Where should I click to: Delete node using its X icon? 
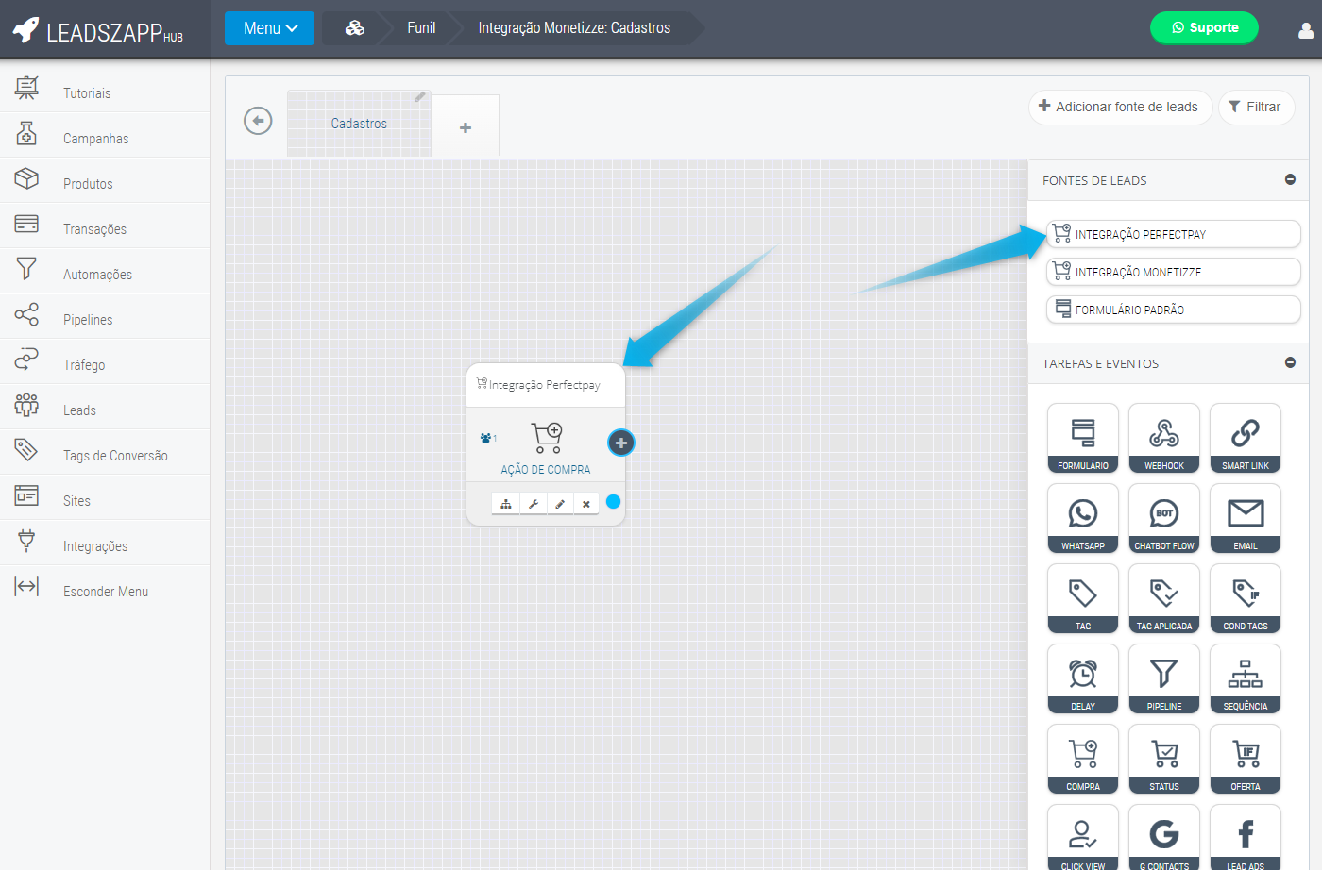coord(586,504)
